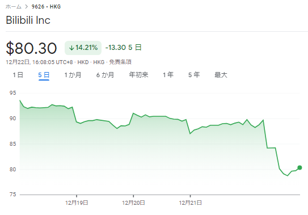Click the 12月19日 axis label
Viewport: 308px width, 215px height.
[77, 203]
